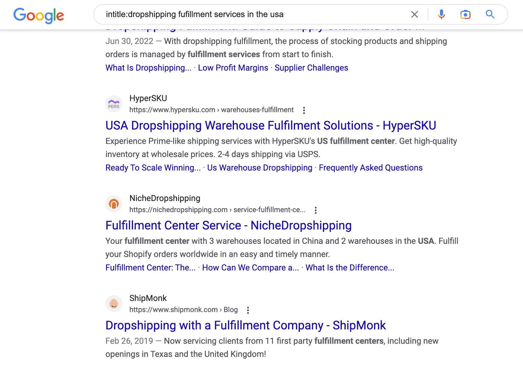523x368 pixels.
Task: Open the three-dot menu on NicheDropshipping result
Action: click(x=316, y=210)
